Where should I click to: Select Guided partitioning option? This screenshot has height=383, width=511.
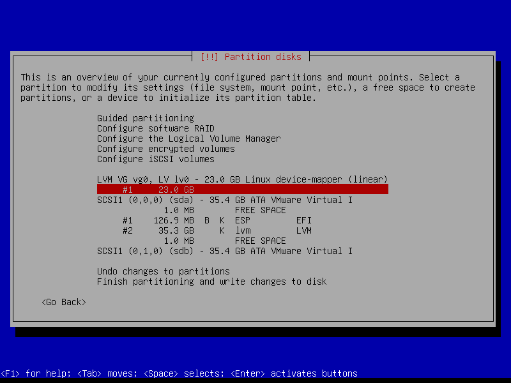pyautogui.click(x=145, y=118)
